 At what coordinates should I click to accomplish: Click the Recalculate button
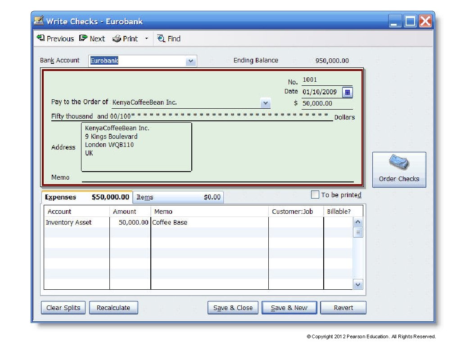pos(113,308)
